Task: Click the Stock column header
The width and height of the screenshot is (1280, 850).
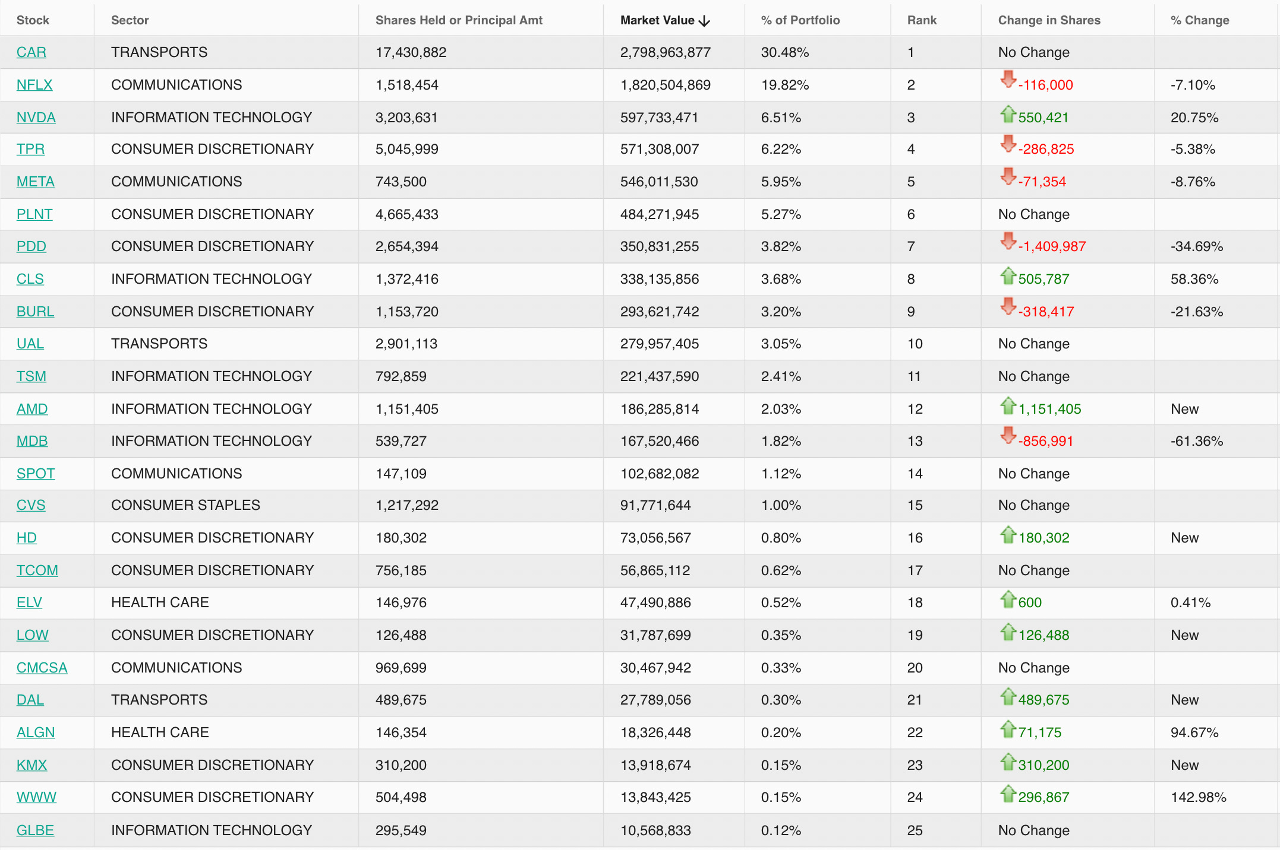Action: click(33, 20)
